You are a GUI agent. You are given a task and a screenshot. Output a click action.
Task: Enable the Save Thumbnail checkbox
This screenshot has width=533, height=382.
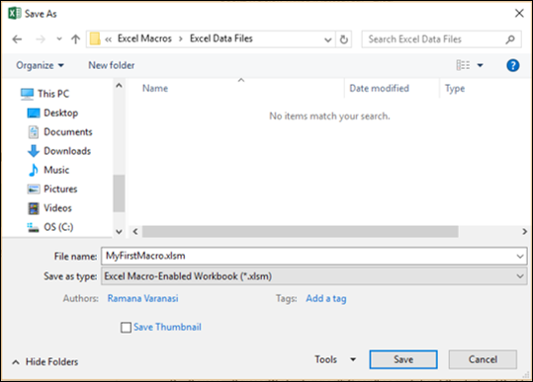click(126, 328)
